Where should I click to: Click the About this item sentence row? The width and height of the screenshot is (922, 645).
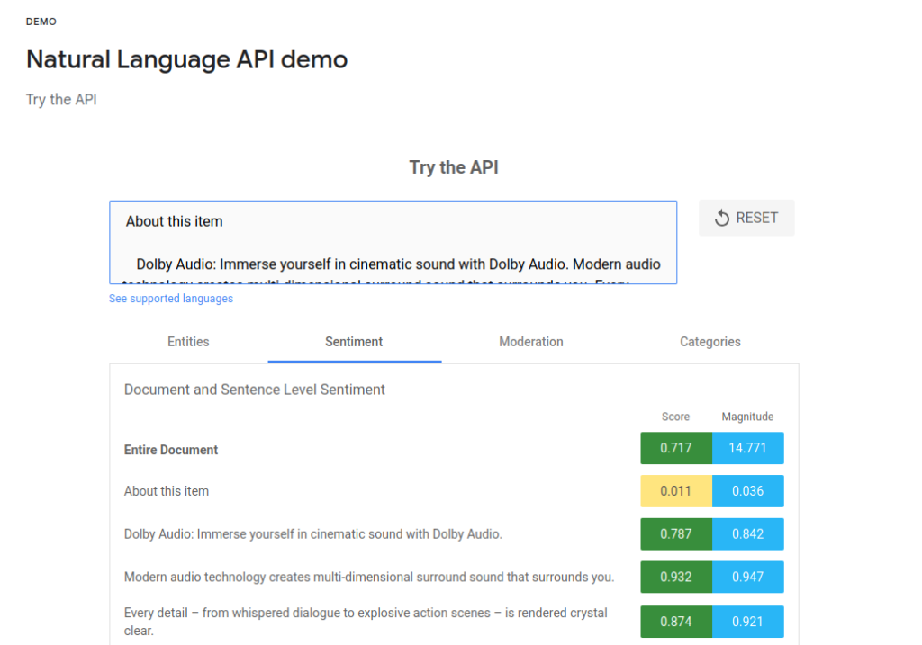pos(166,490)
